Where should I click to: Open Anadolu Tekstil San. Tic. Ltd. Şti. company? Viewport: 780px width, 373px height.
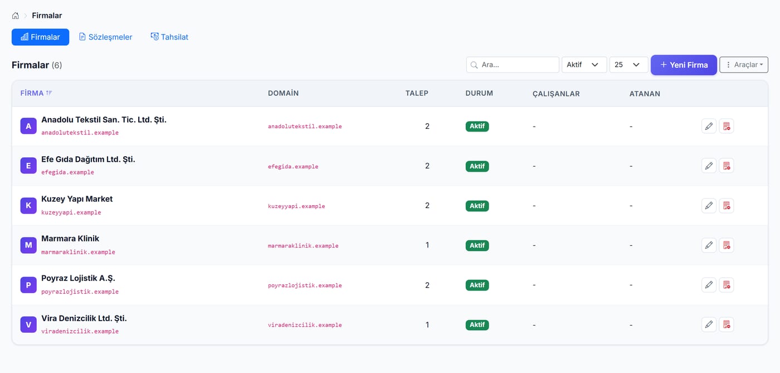pyautogui.click(x=104, y=119)
